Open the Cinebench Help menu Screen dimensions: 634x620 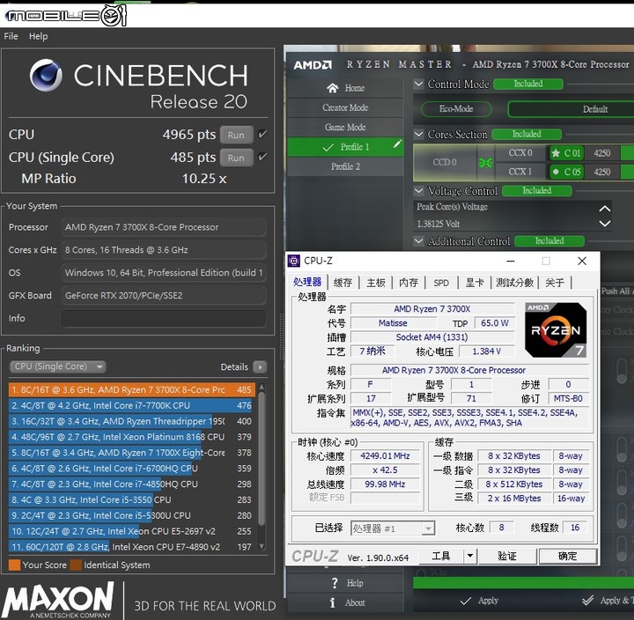[x=39, y=36]
